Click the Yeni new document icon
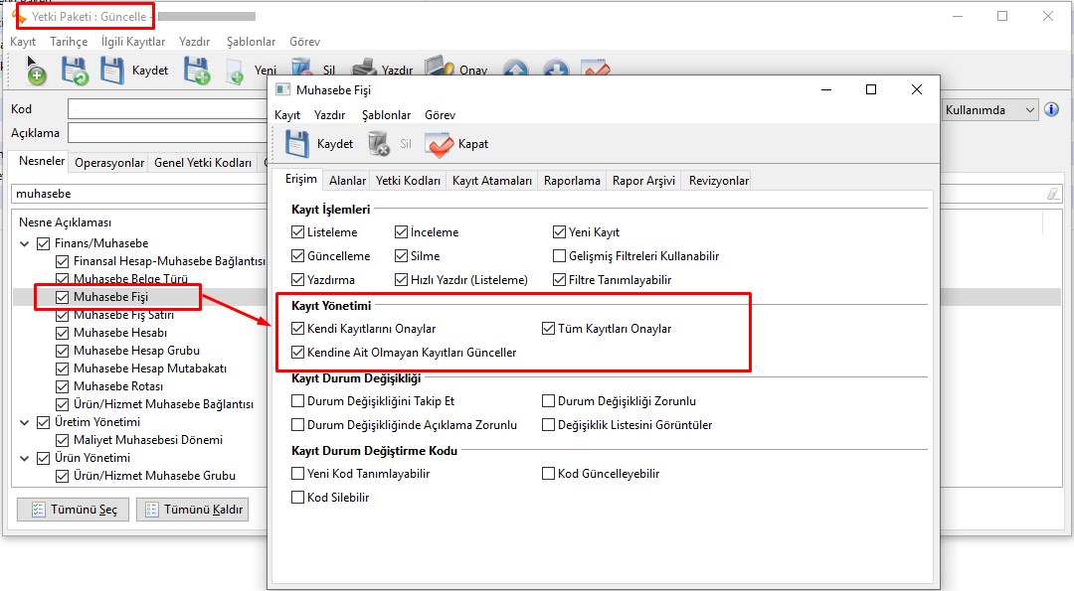Viewport: 1074px width, 591px height. 236,72
